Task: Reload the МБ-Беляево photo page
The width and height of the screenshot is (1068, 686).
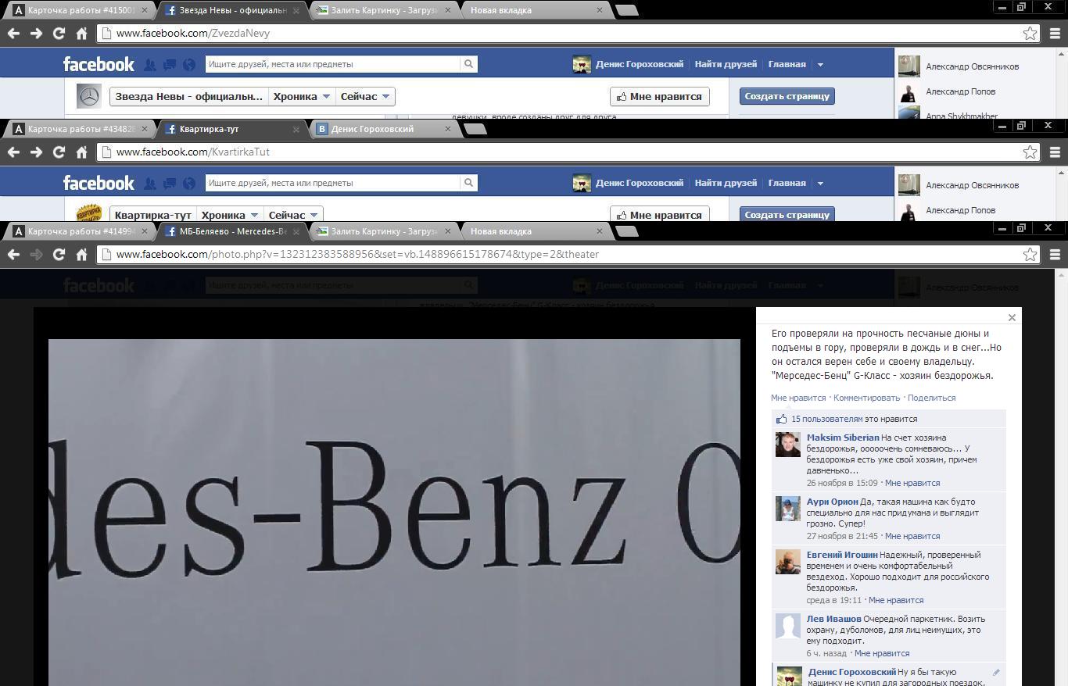Action: (59, 255)
